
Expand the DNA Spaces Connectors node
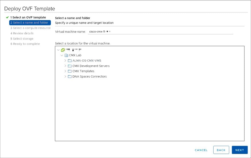pos(66,77)
